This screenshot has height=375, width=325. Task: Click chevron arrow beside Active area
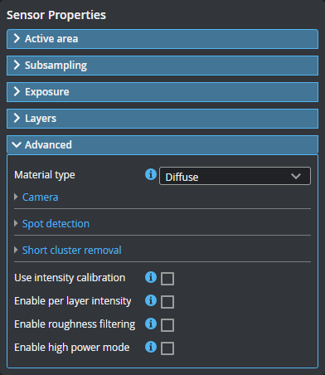click(x=17, y=39)
